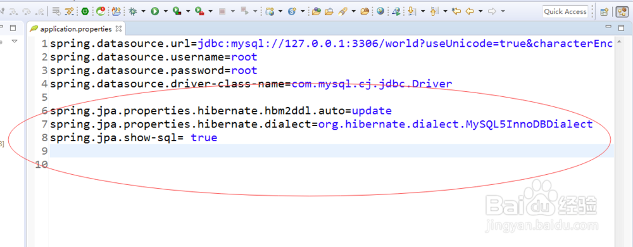
Task: Open the Debug dropdown arrow
Action: point(143,11)
